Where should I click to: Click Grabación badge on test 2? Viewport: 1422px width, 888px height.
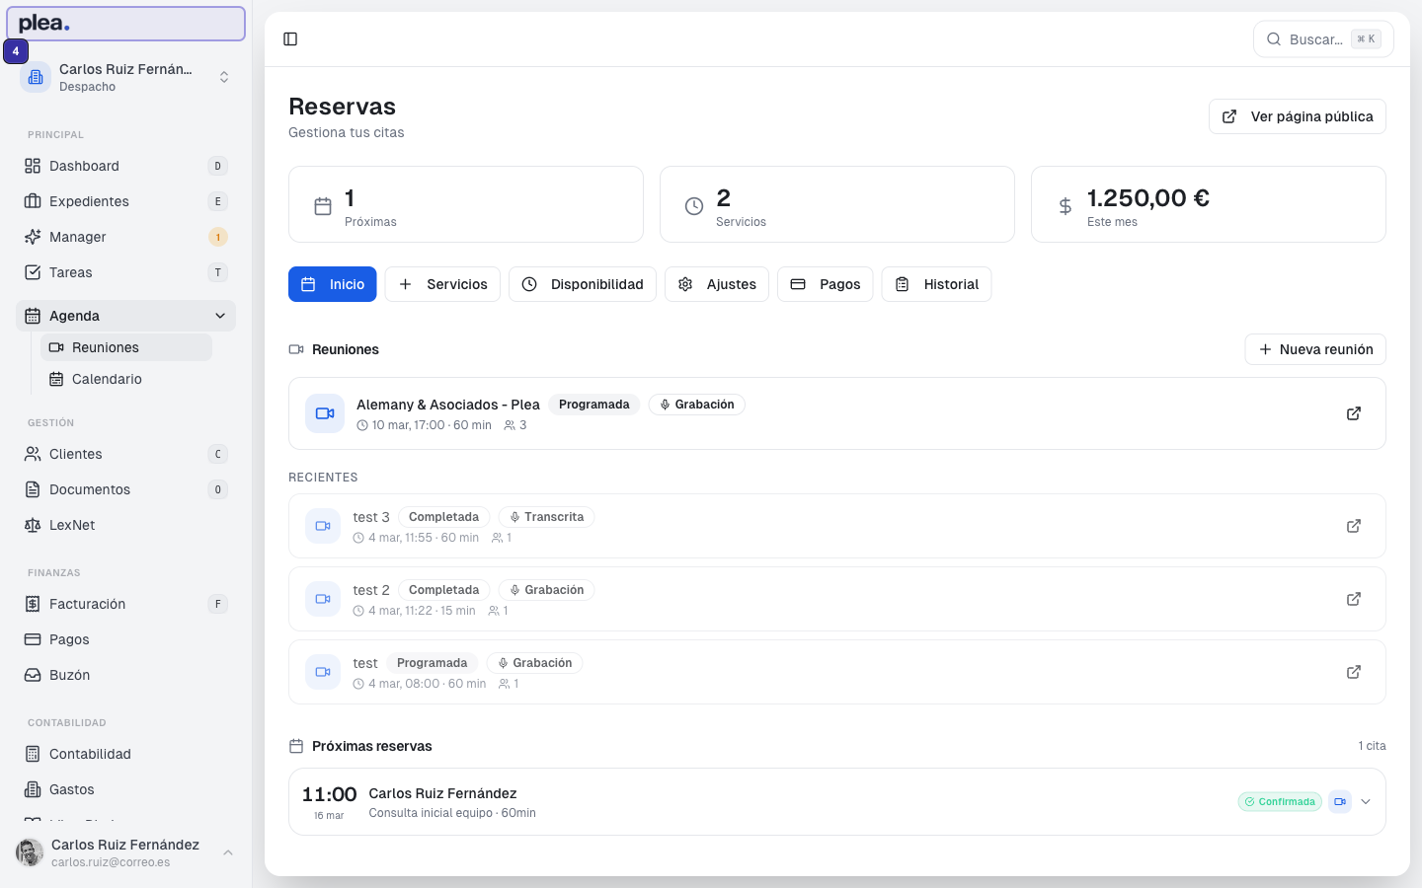pyautogui.click(x=546, y=590)
